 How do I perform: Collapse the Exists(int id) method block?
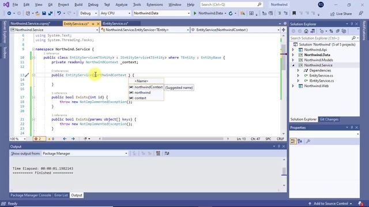[33, 97]
